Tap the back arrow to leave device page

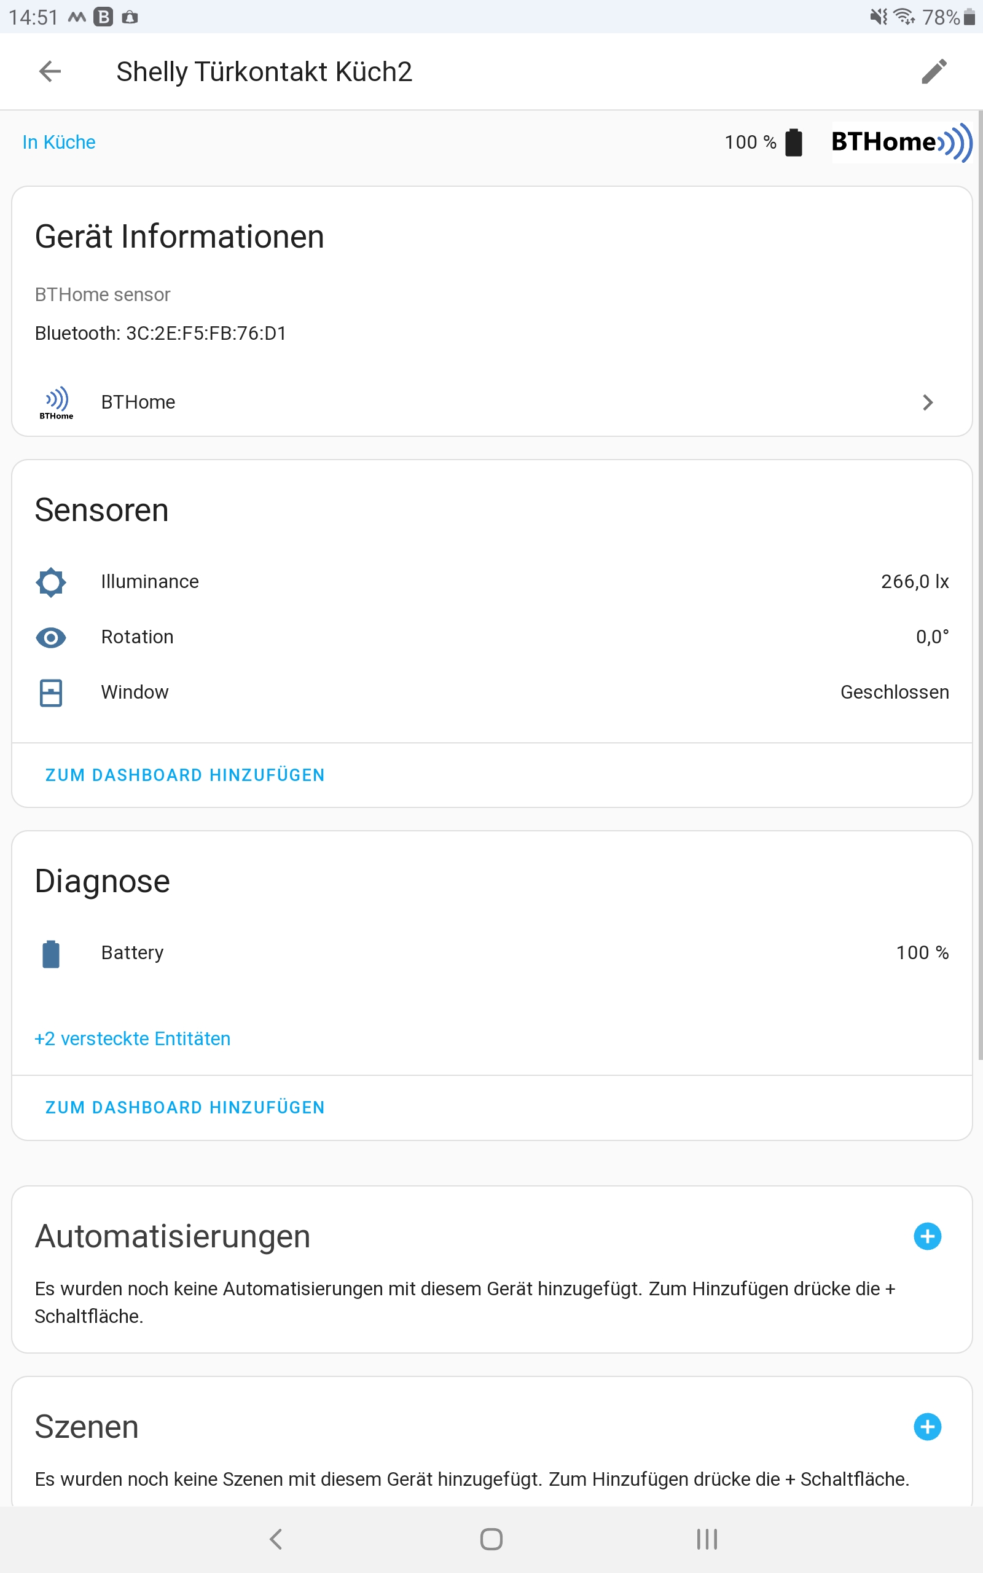(49, 72)
